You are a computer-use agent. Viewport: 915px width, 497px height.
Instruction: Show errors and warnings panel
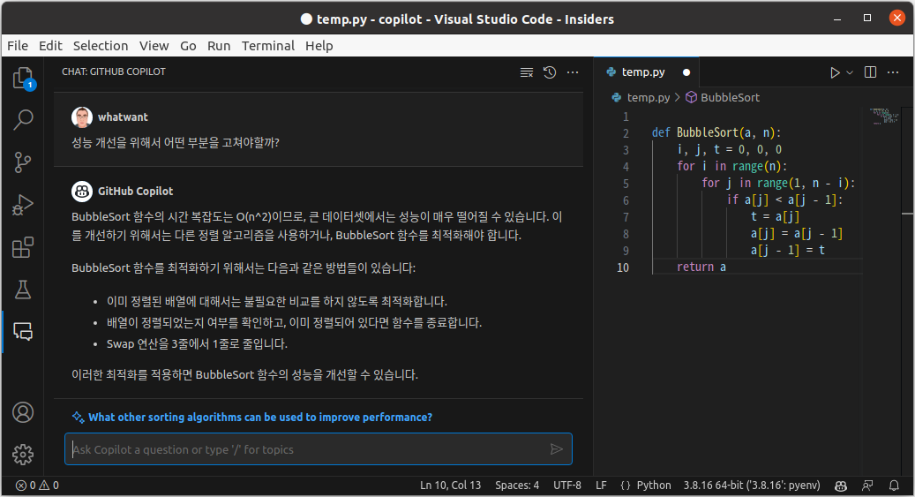pyautogui.click(x=37, y=486)
